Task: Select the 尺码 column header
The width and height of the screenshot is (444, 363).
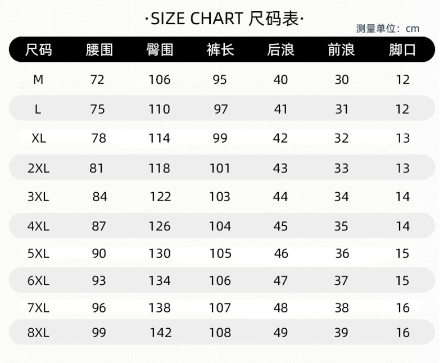Action: point(39,50)
